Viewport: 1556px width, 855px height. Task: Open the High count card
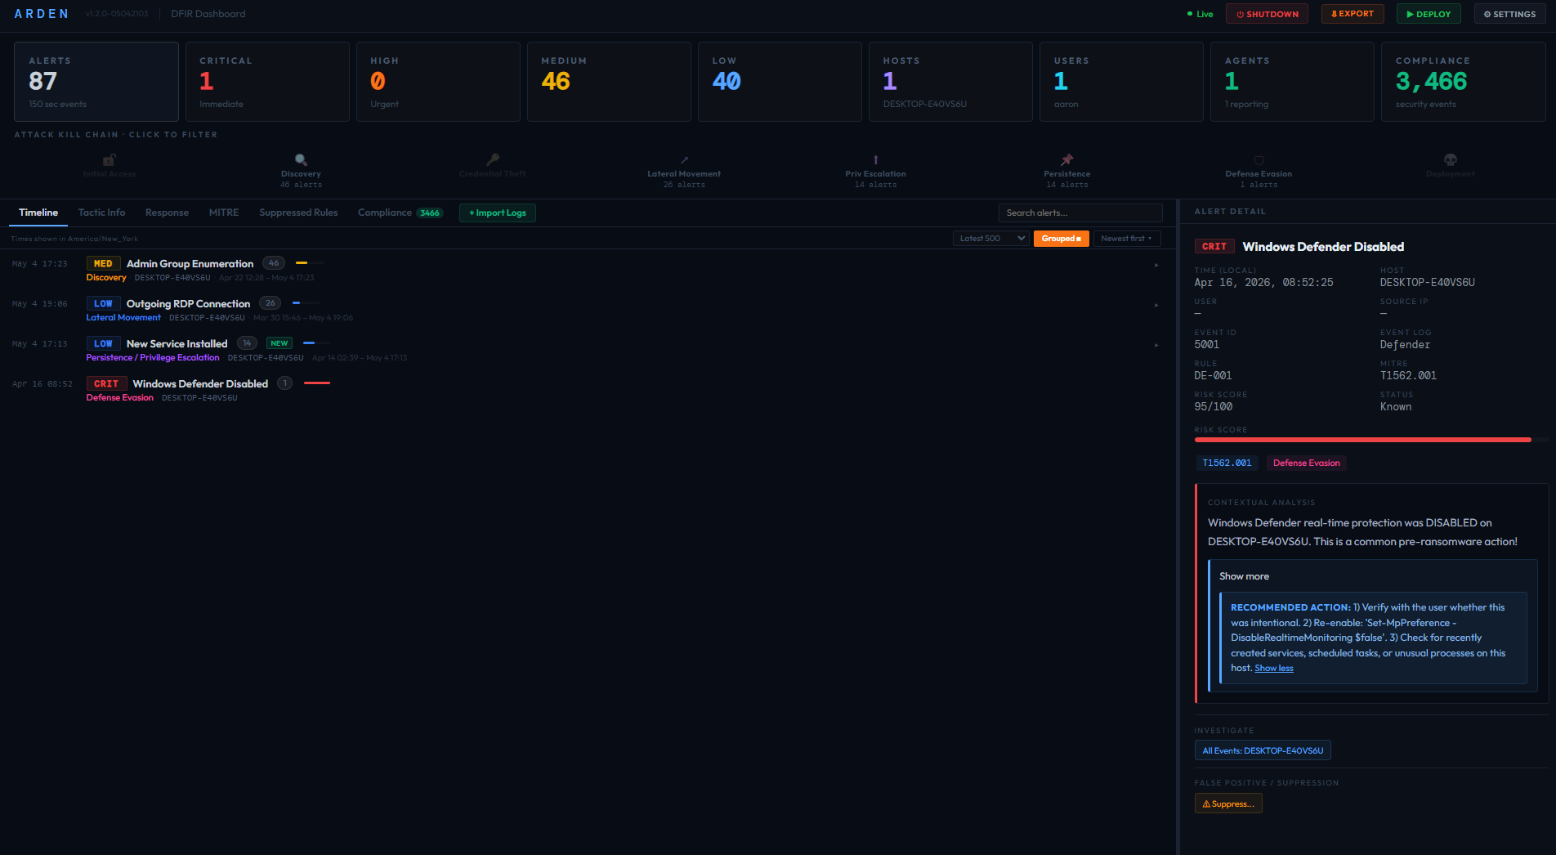[x=438, y=82]
